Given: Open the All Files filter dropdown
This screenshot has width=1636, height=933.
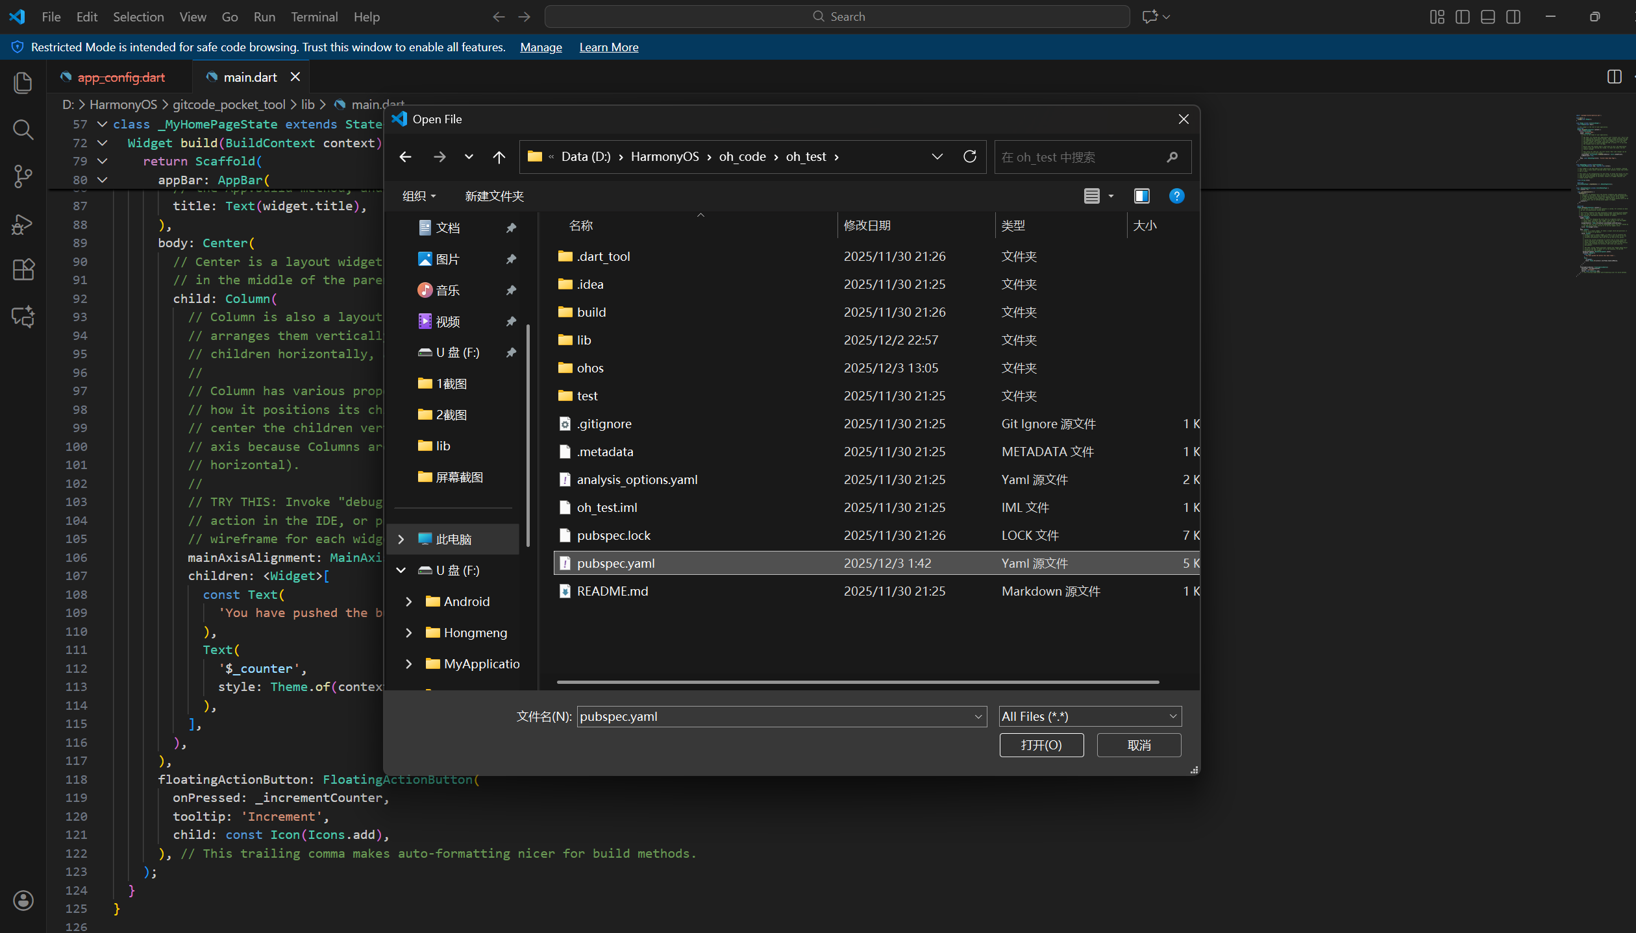Looking at the screenshot, I should coord(1090,716).
